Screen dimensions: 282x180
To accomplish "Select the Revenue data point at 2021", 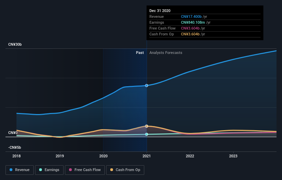I will 147,86.
